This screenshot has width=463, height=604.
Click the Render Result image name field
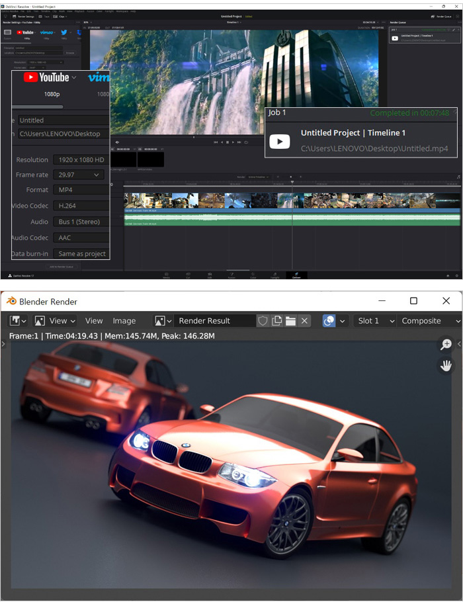(214, 320)
